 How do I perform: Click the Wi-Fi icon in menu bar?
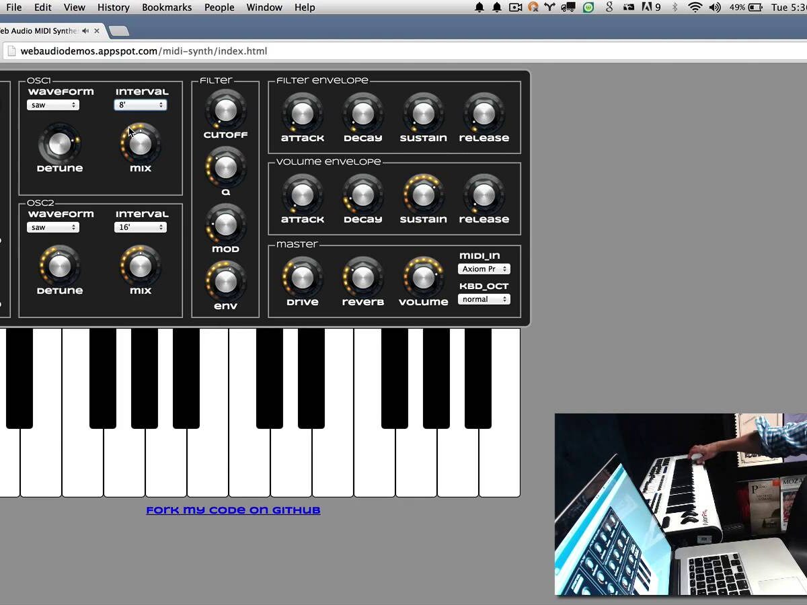(695, 7)
